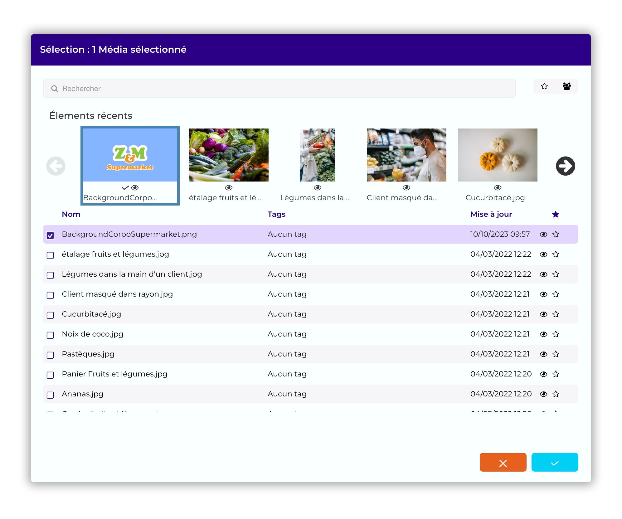The height and width of the screenshot is (519, 622).
Task: Click the shared users group icon
Action: coord(566,86)
